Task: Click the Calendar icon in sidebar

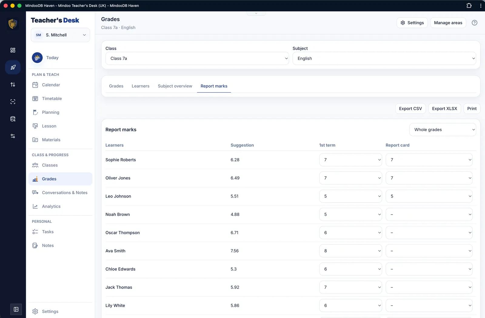Action: [35, 85]
